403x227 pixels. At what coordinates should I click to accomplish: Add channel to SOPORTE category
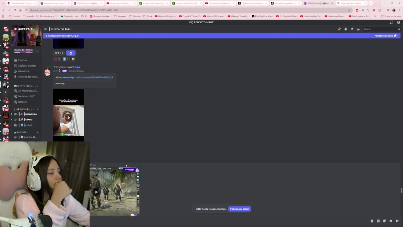37,132
